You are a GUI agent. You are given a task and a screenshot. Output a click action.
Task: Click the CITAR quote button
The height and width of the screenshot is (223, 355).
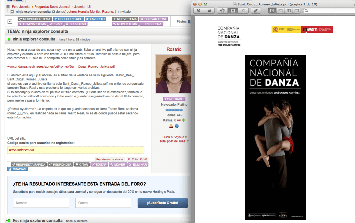point(82,165)
